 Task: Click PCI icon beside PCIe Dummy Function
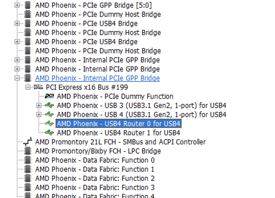pos(50,96)
